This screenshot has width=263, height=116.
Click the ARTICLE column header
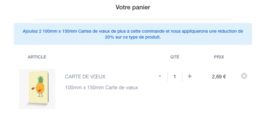point(37,57)
